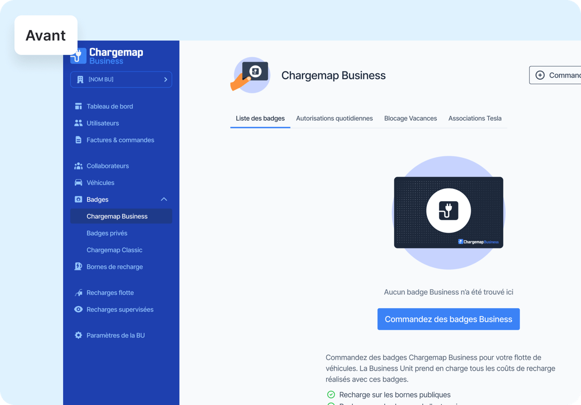581x405 pixels.
Task: Click 'Recharge sur les bornes publiques' text
Action: click(x=395, y=395)
